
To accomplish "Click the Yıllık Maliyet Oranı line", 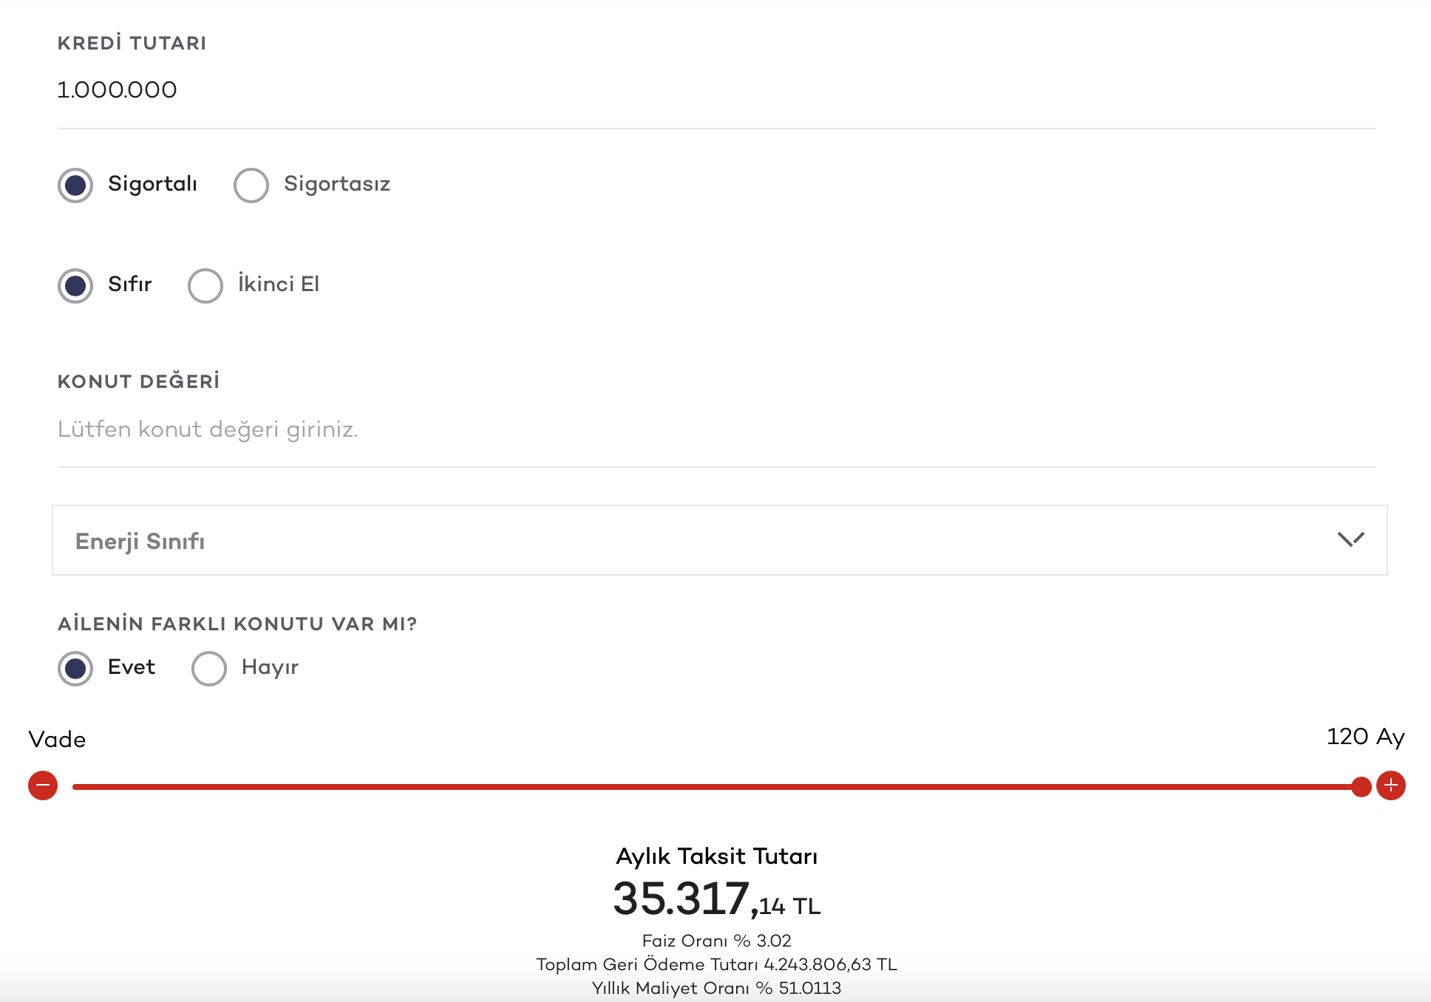I will tap(716, 988).
